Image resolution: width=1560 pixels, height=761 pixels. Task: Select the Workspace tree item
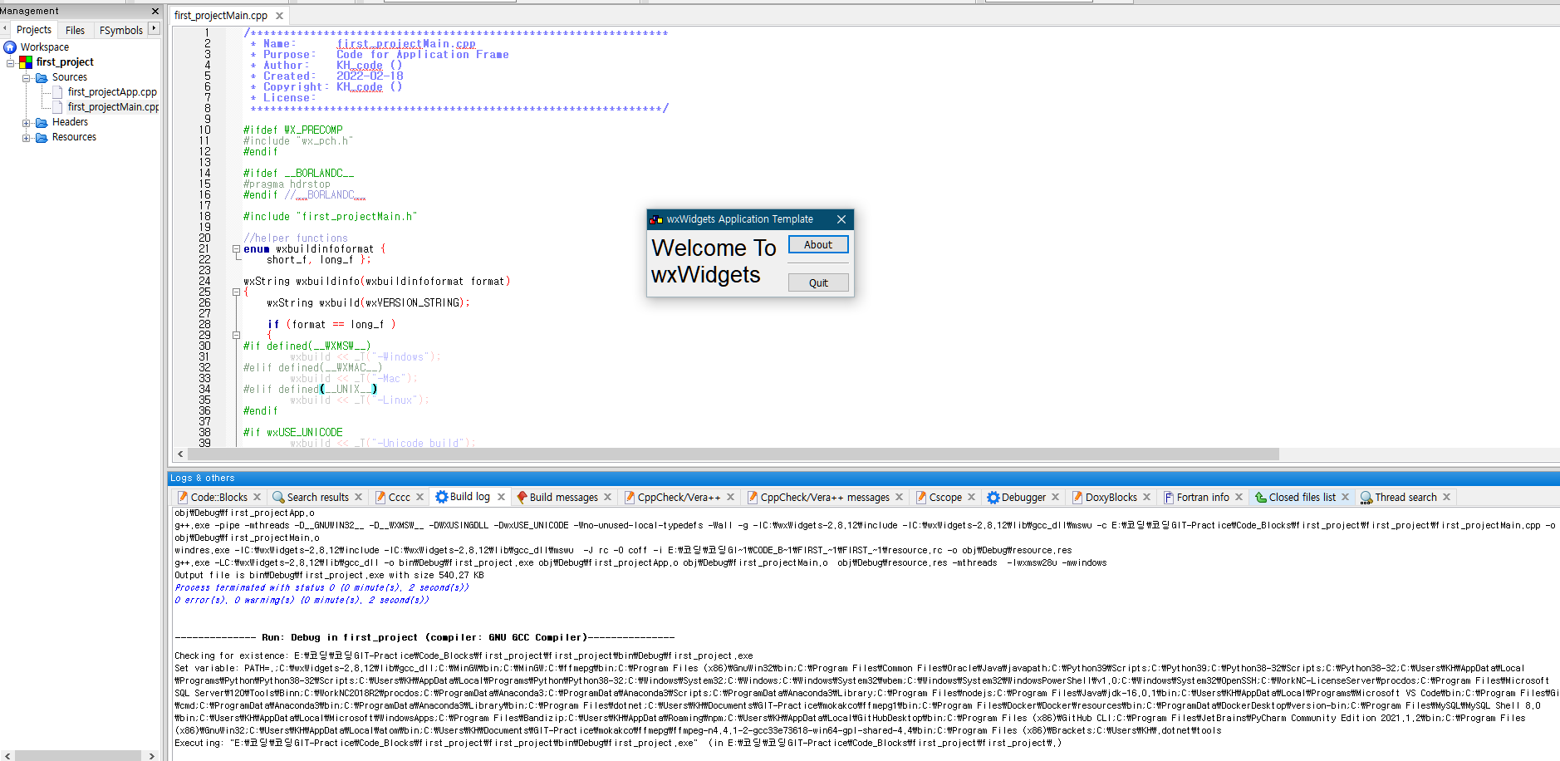pos(45,47)
